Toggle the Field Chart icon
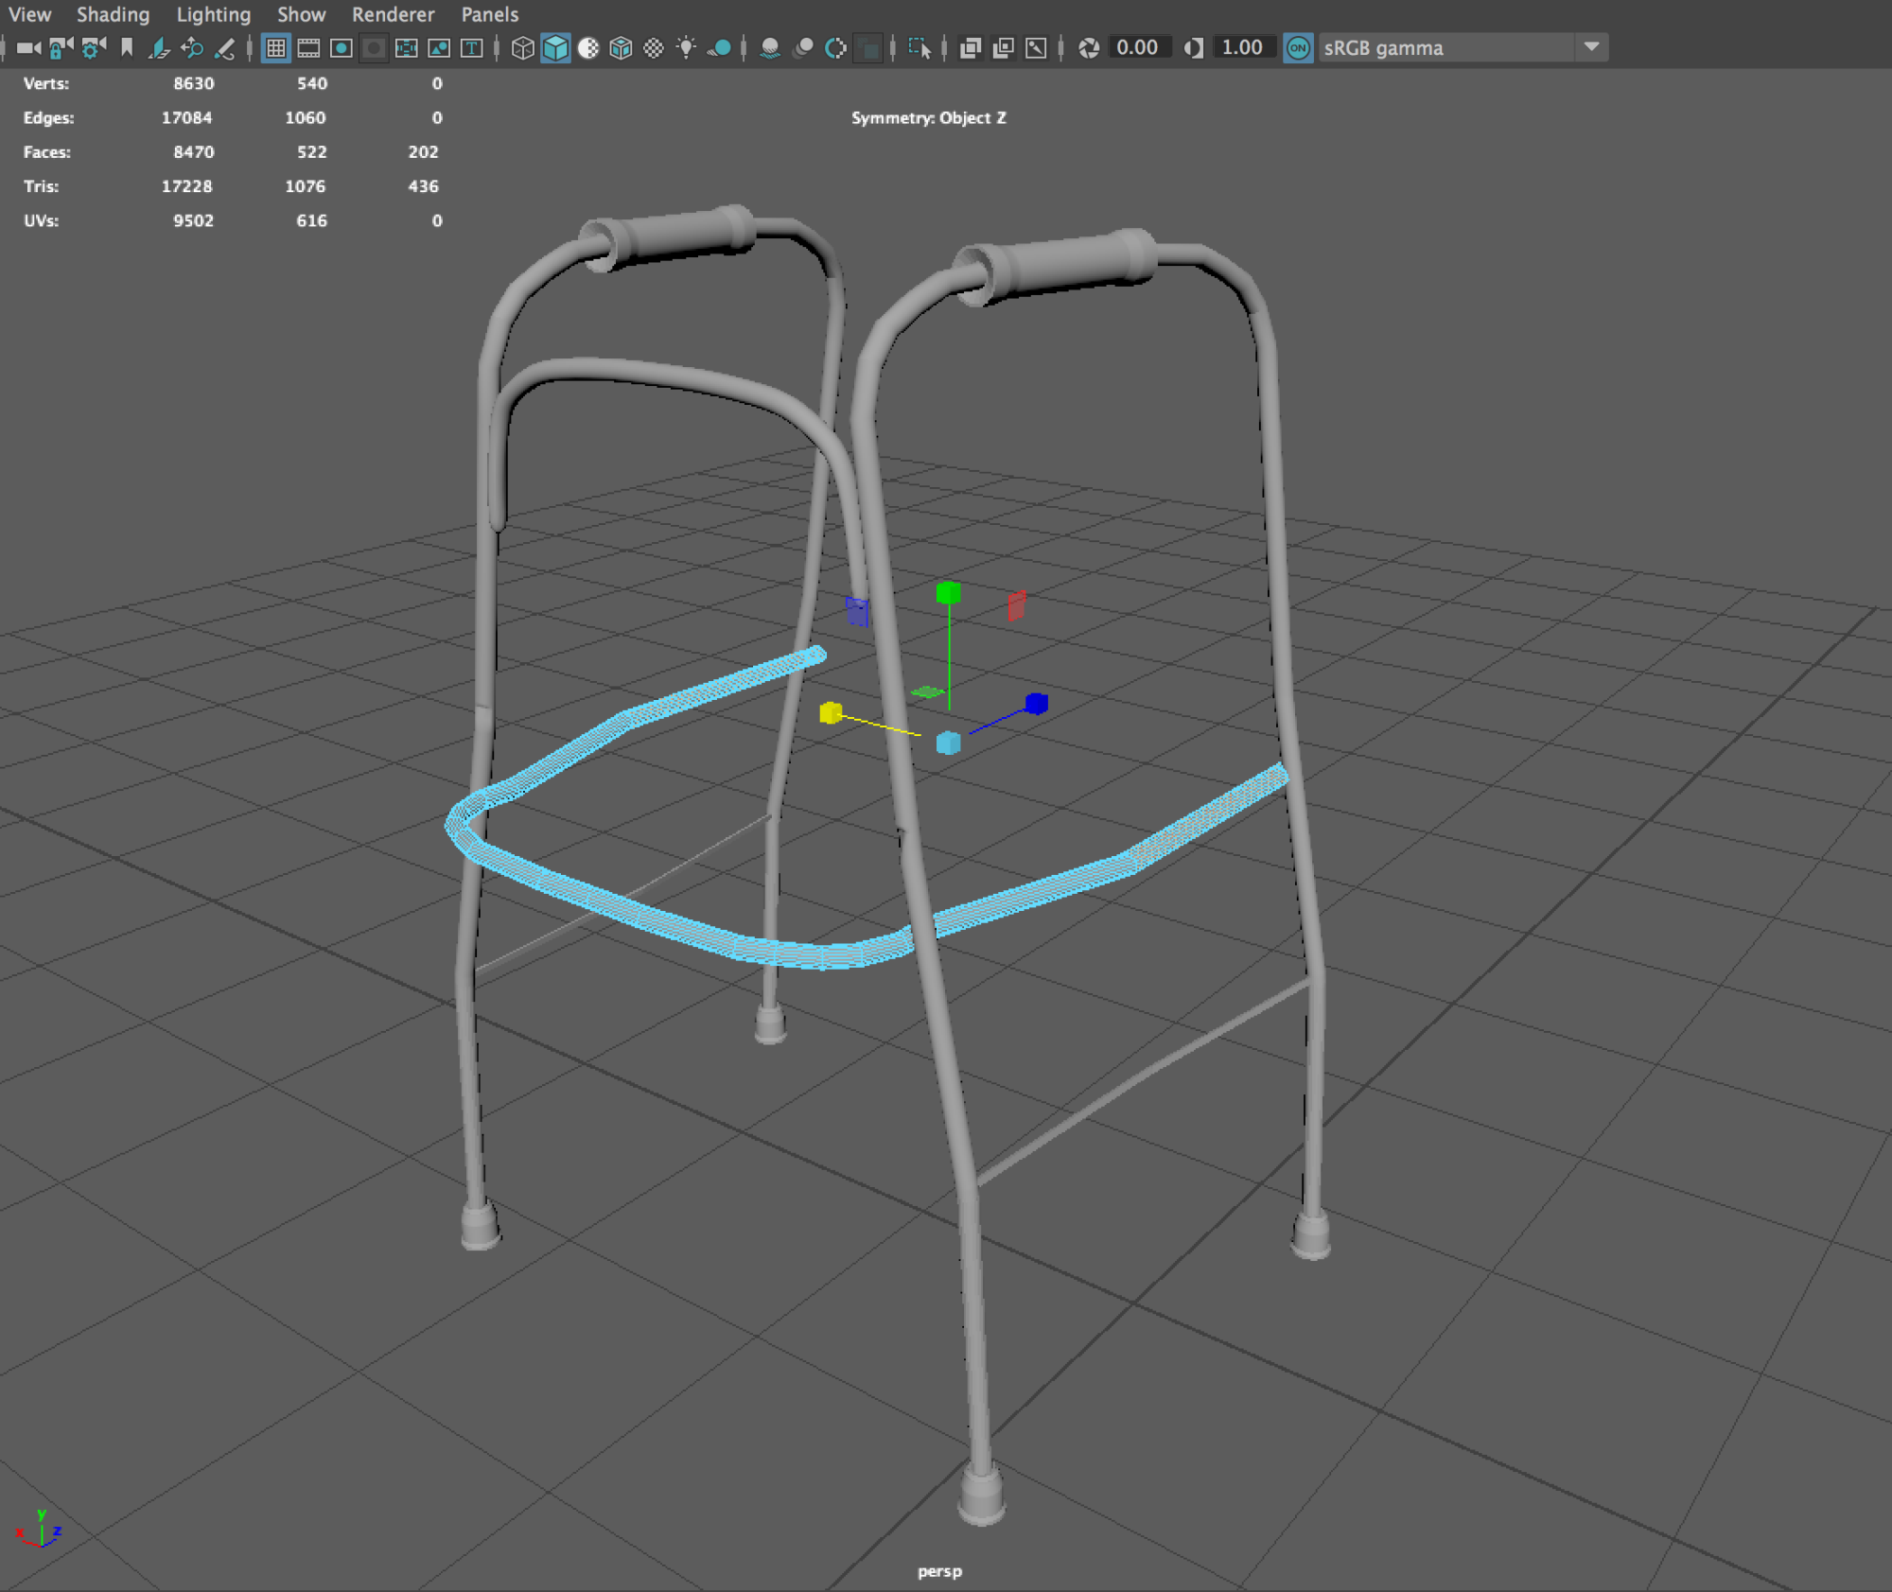This screenshot has height=1592, width=1892. point(407,47)
